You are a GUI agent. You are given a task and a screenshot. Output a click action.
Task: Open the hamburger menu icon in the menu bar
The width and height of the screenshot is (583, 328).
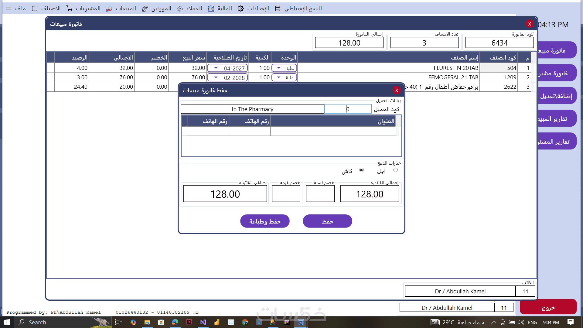point(9,9)
